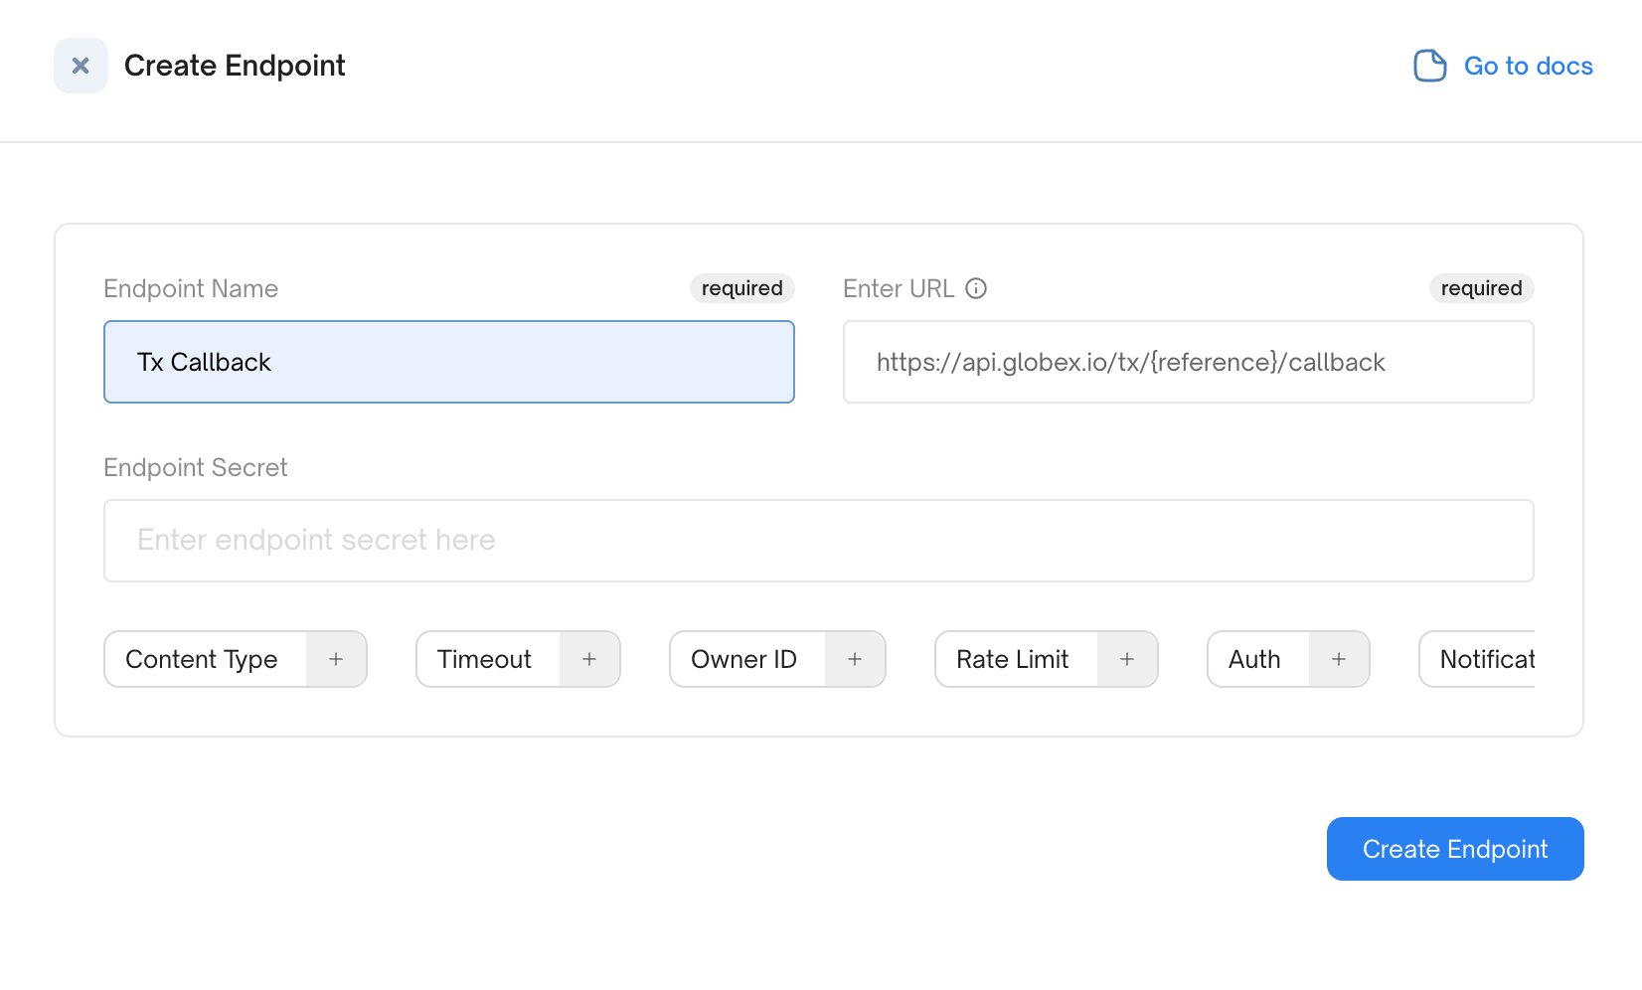
Task: Click the Enter URL field label
Action: point(899,288)
